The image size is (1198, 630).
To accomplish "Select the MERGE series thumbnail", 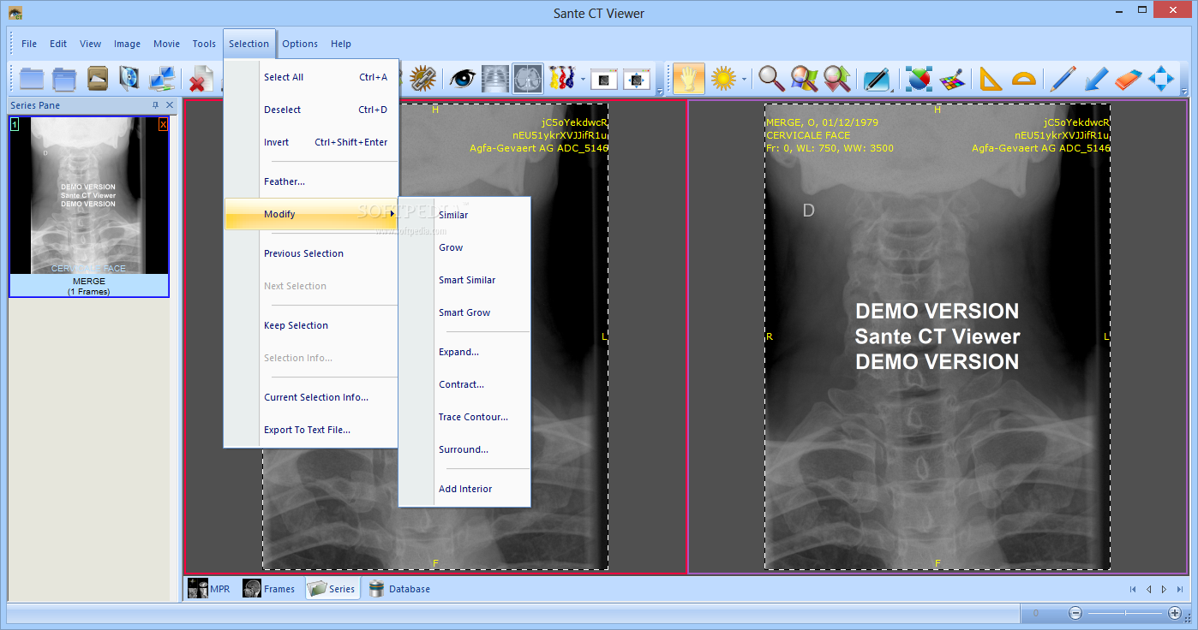I will pyautogui.click(x=89, y=206).
